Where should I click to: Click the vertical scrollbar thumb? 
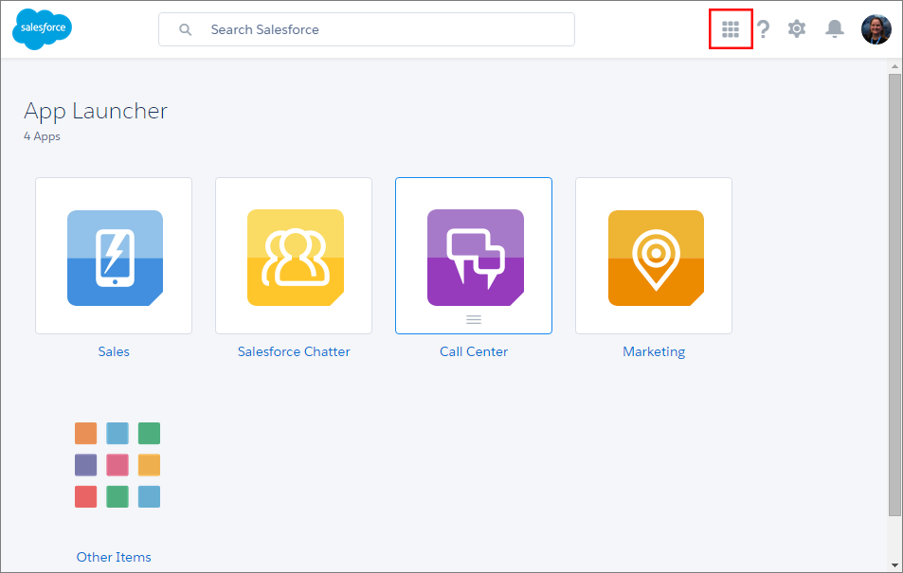(x=894, y=295)
